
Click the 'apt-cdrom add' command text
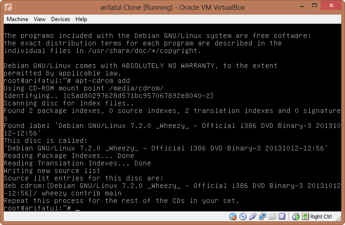pos(103,81)
